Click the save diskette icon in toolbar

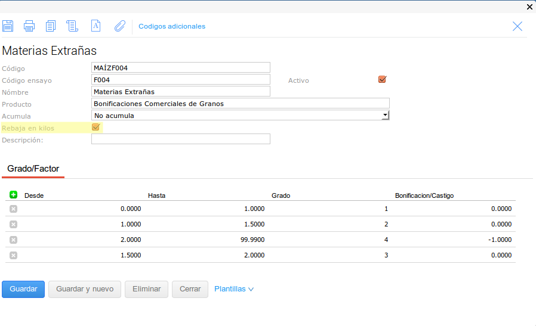[x=8, y=26]
